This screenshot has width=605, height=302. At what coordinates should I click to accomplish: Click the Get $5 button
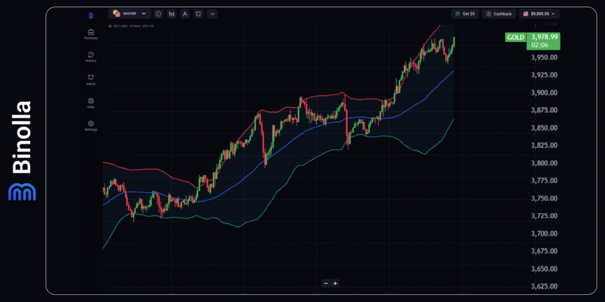tap(464, 14)
